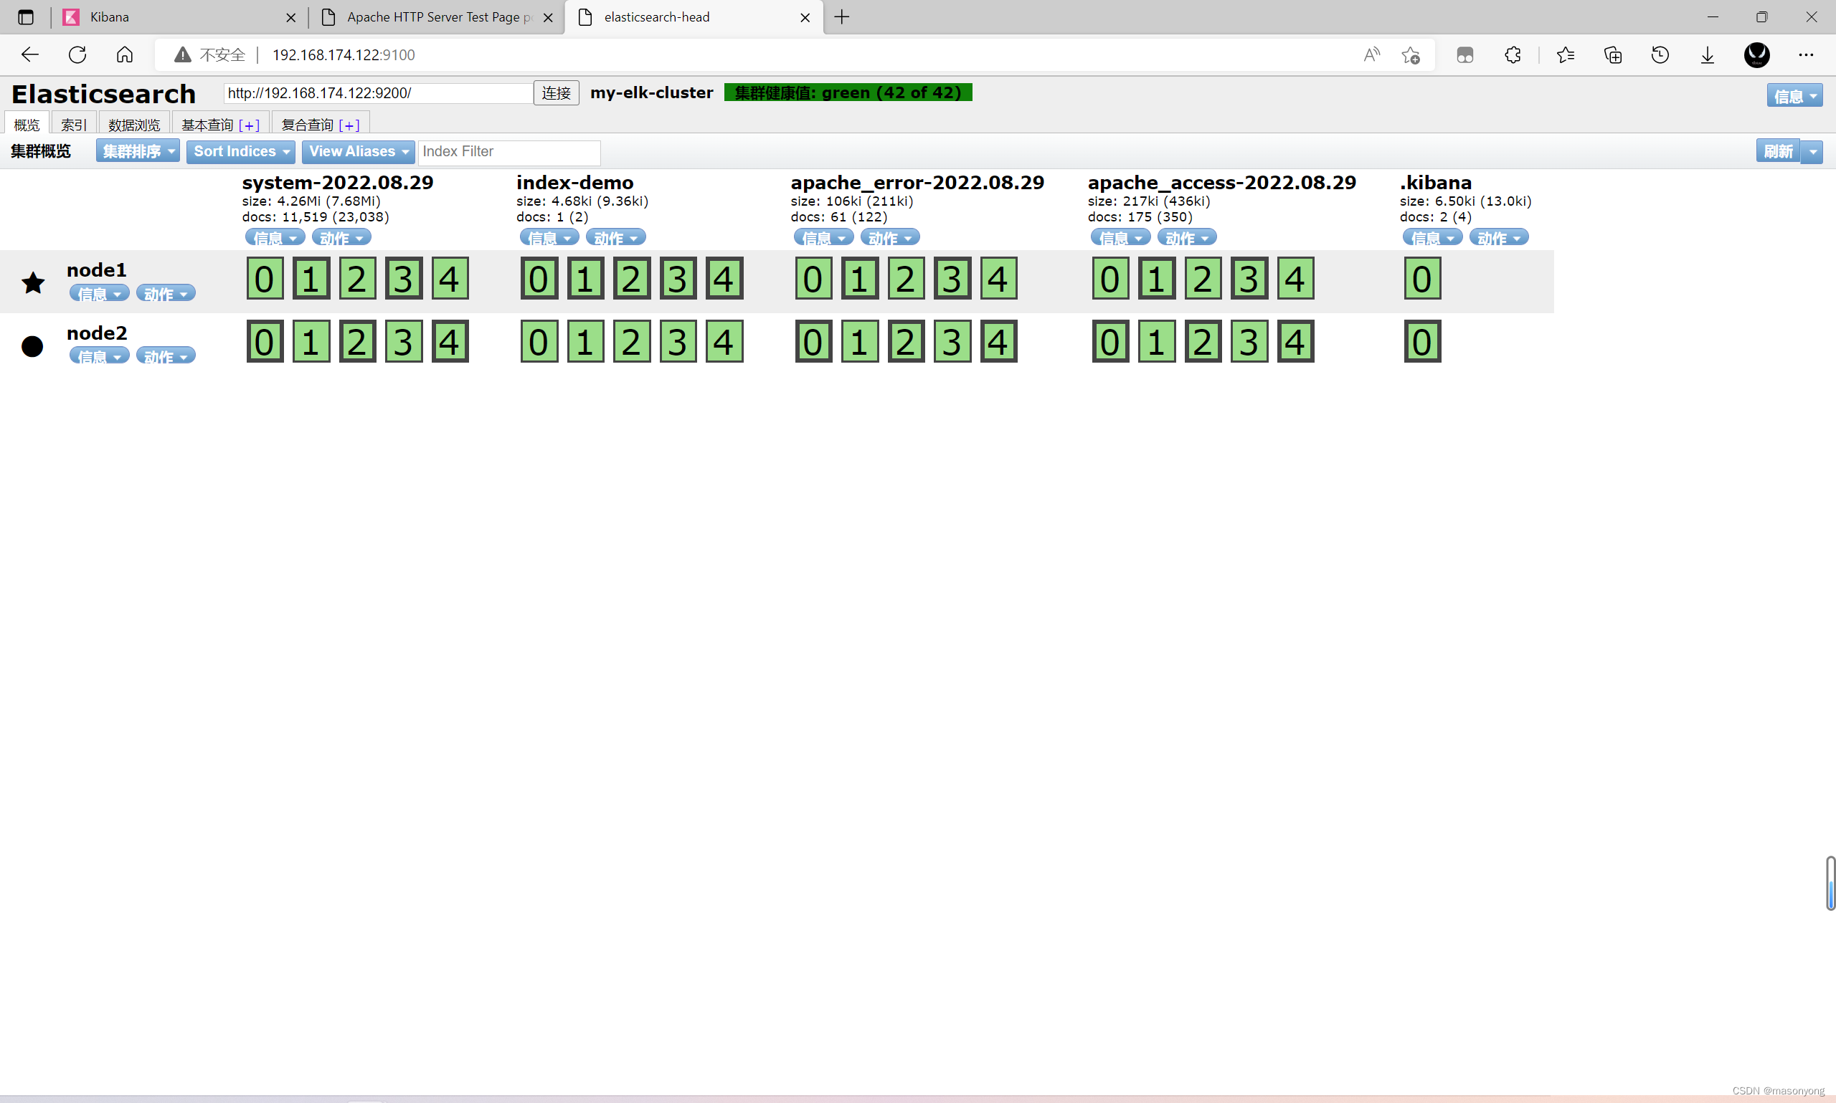Expand View Aliases dropdown
This screenshot has height=1103, width=1836.
358,152
